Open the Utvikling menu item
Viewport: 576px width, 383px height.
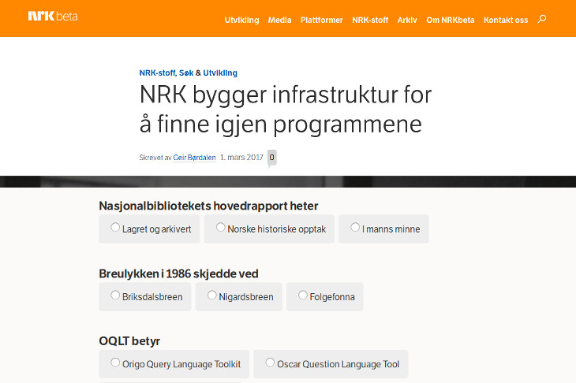tap(241, 20)
